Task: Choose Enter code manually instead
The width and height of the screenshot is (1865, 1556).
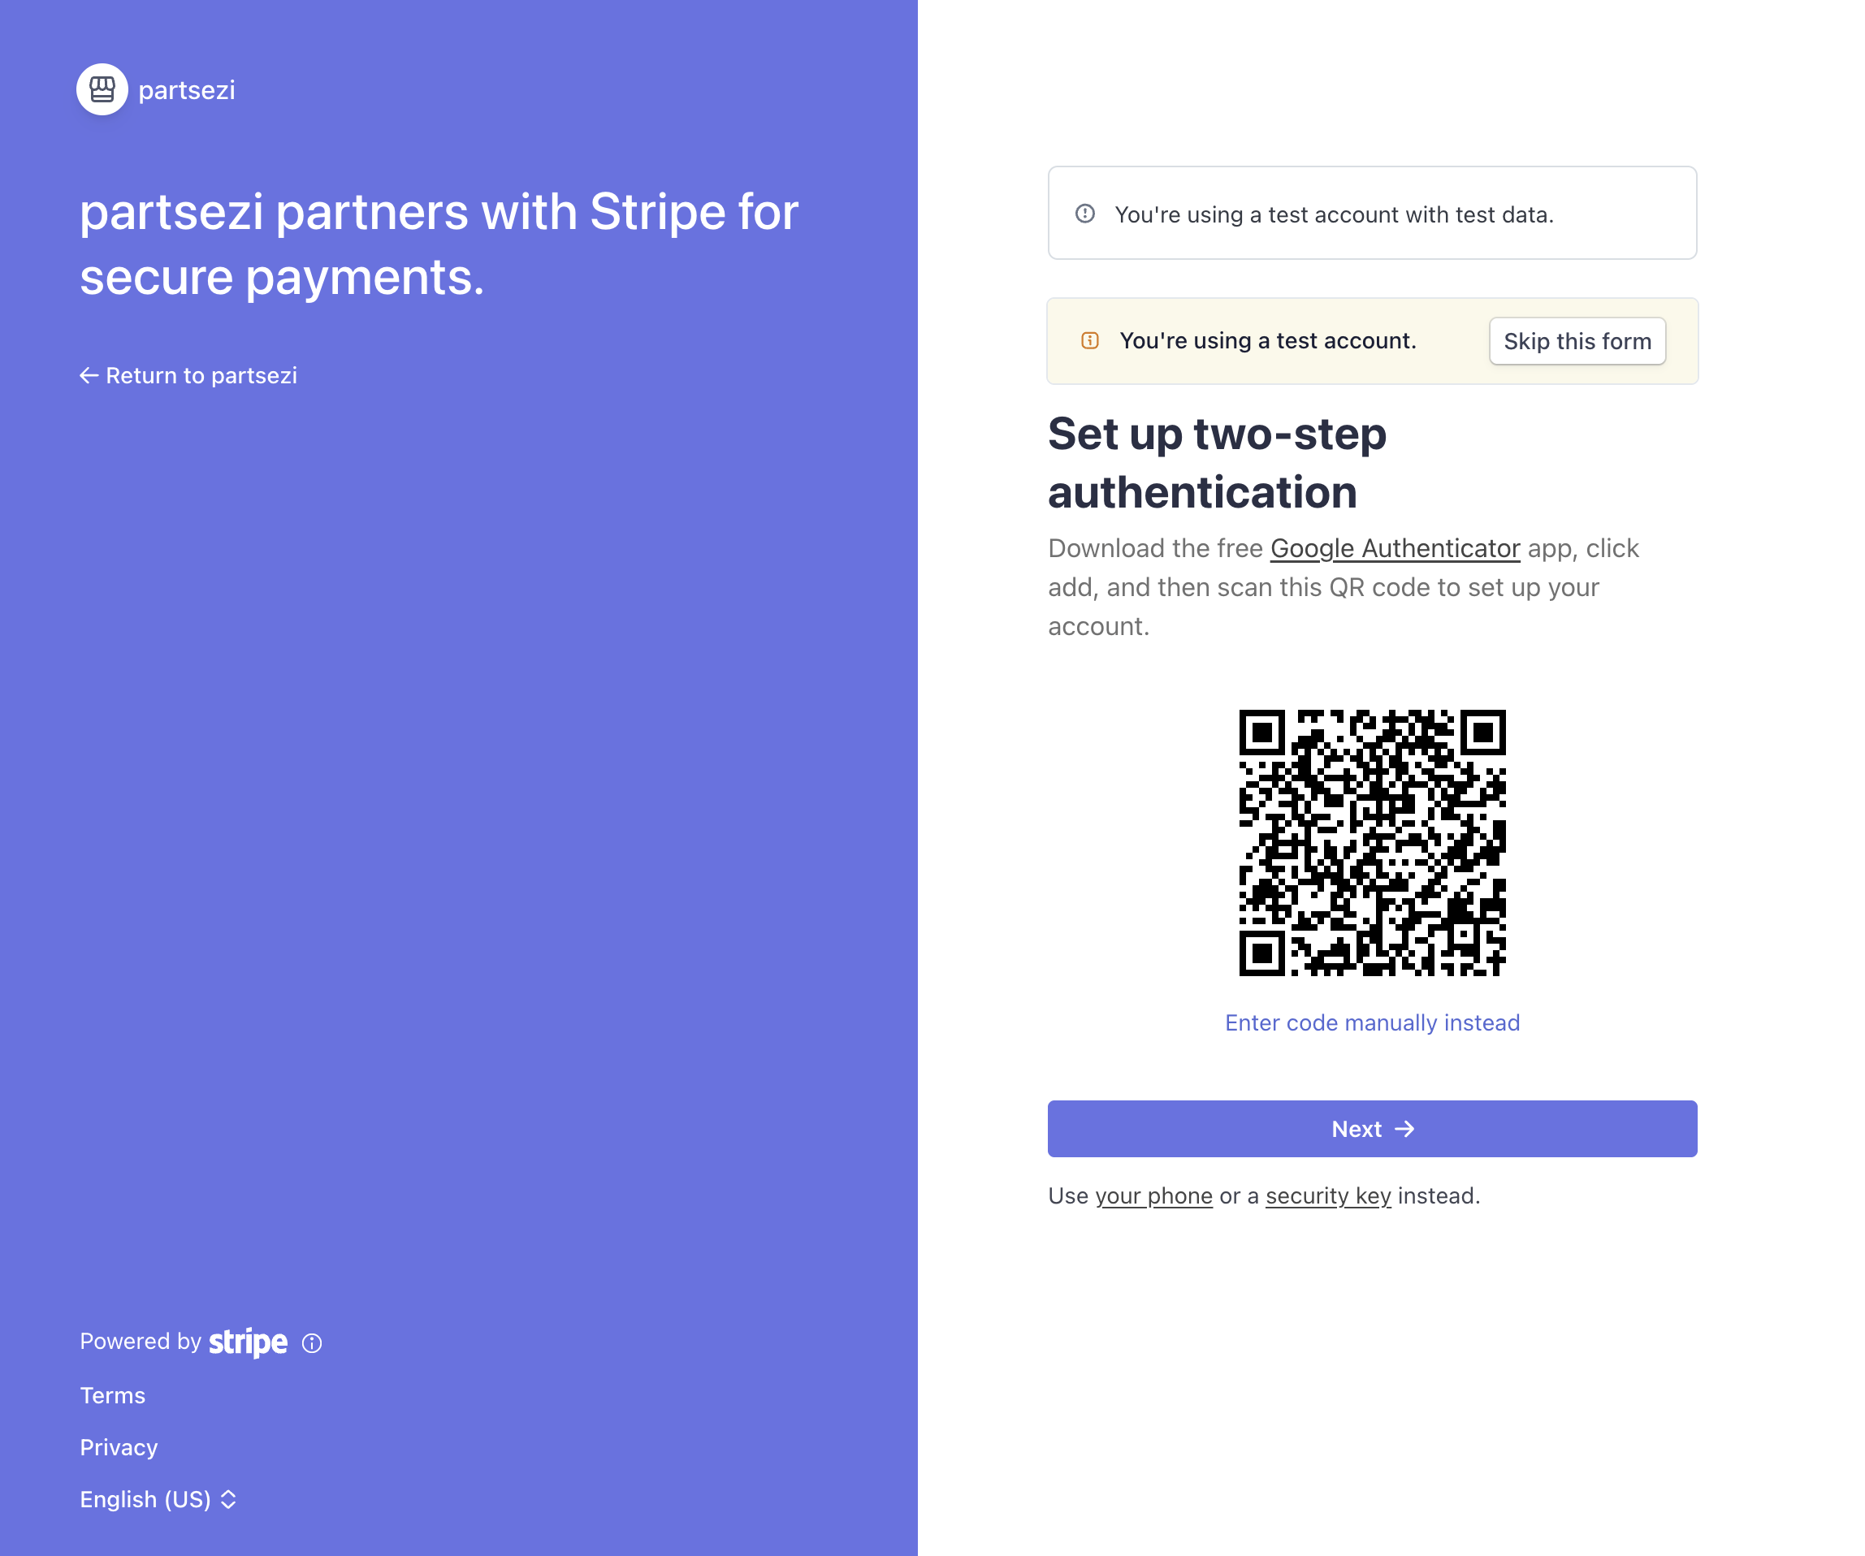Action: tap(1372, 1022)
